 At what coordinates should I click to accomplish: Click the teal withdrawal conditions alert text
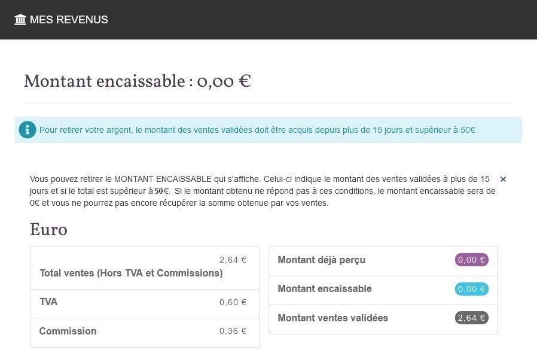[x=257, y=130]
